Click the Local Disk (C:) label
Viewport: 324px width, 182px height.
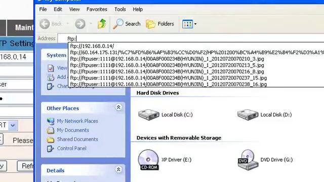click(177, 115)
